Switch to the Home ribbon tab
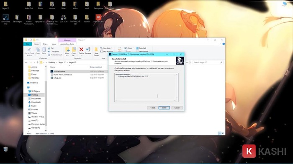 tap(36, 44)
